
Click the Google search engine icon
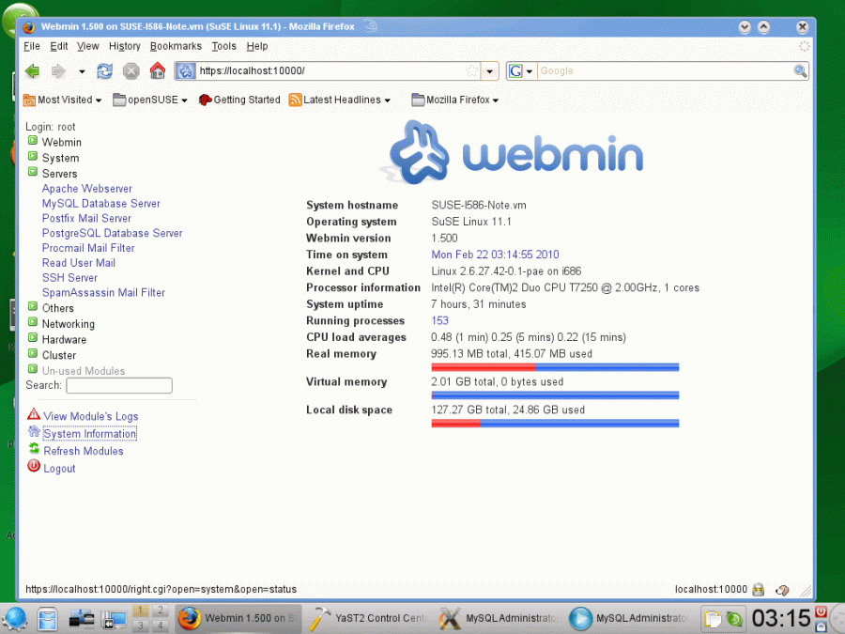coord(515,70)
